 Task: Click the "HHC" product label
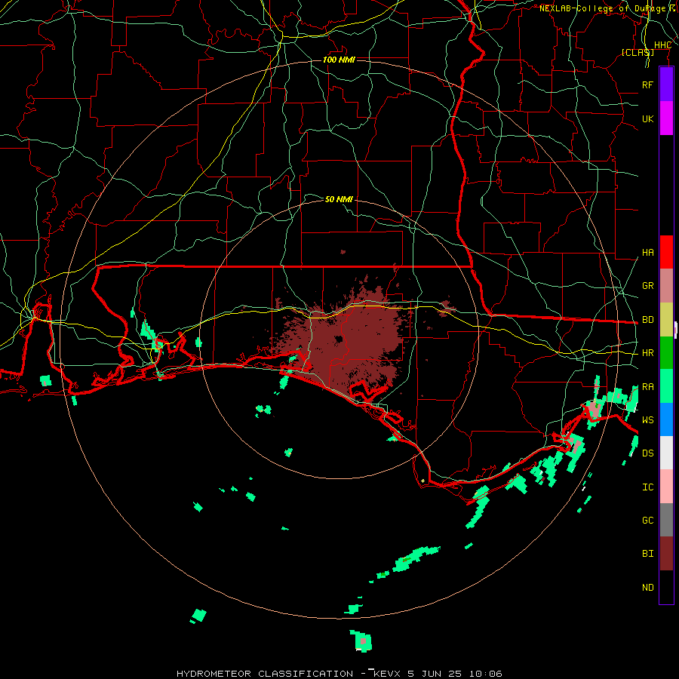tap(662, 45)
